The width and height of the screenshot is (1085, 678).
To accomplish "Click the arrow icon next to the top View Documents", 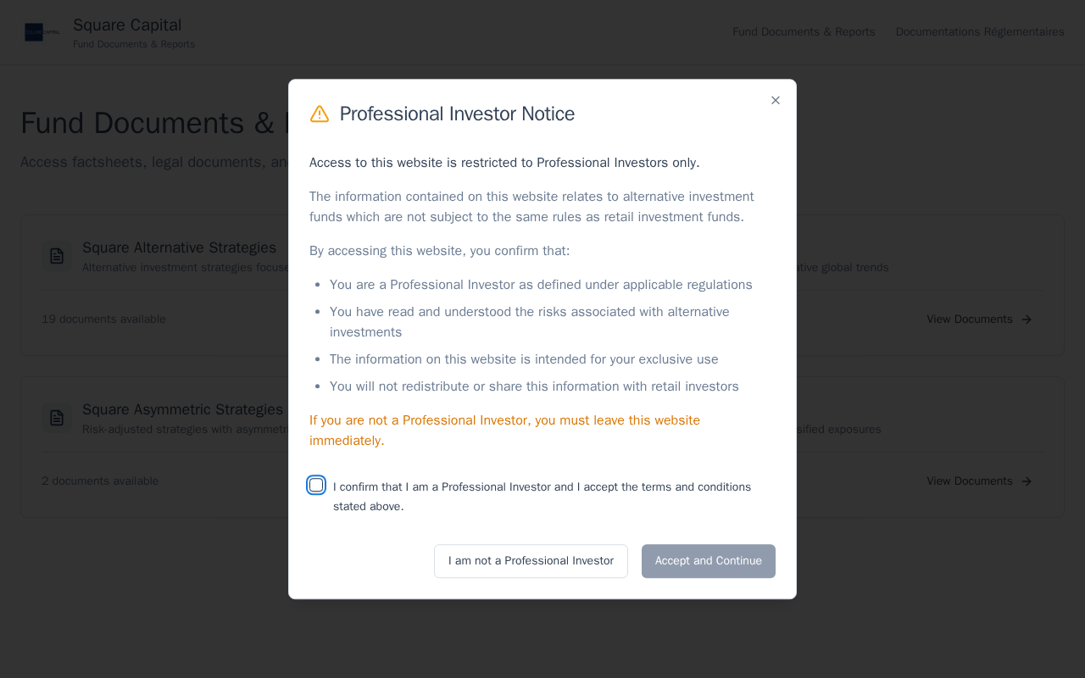I will [x=1027, y=320].
